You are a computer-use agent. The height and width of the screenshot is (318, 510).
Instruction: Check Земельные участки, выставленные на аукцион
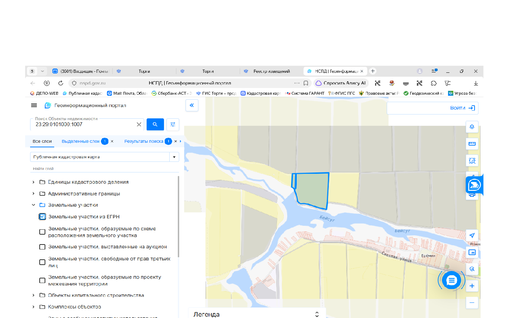42,247
